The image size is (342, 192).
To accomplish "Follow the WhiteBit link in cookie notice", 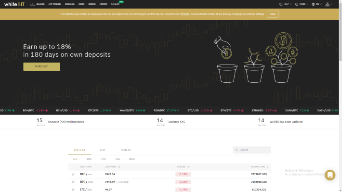I will [185, 14].
